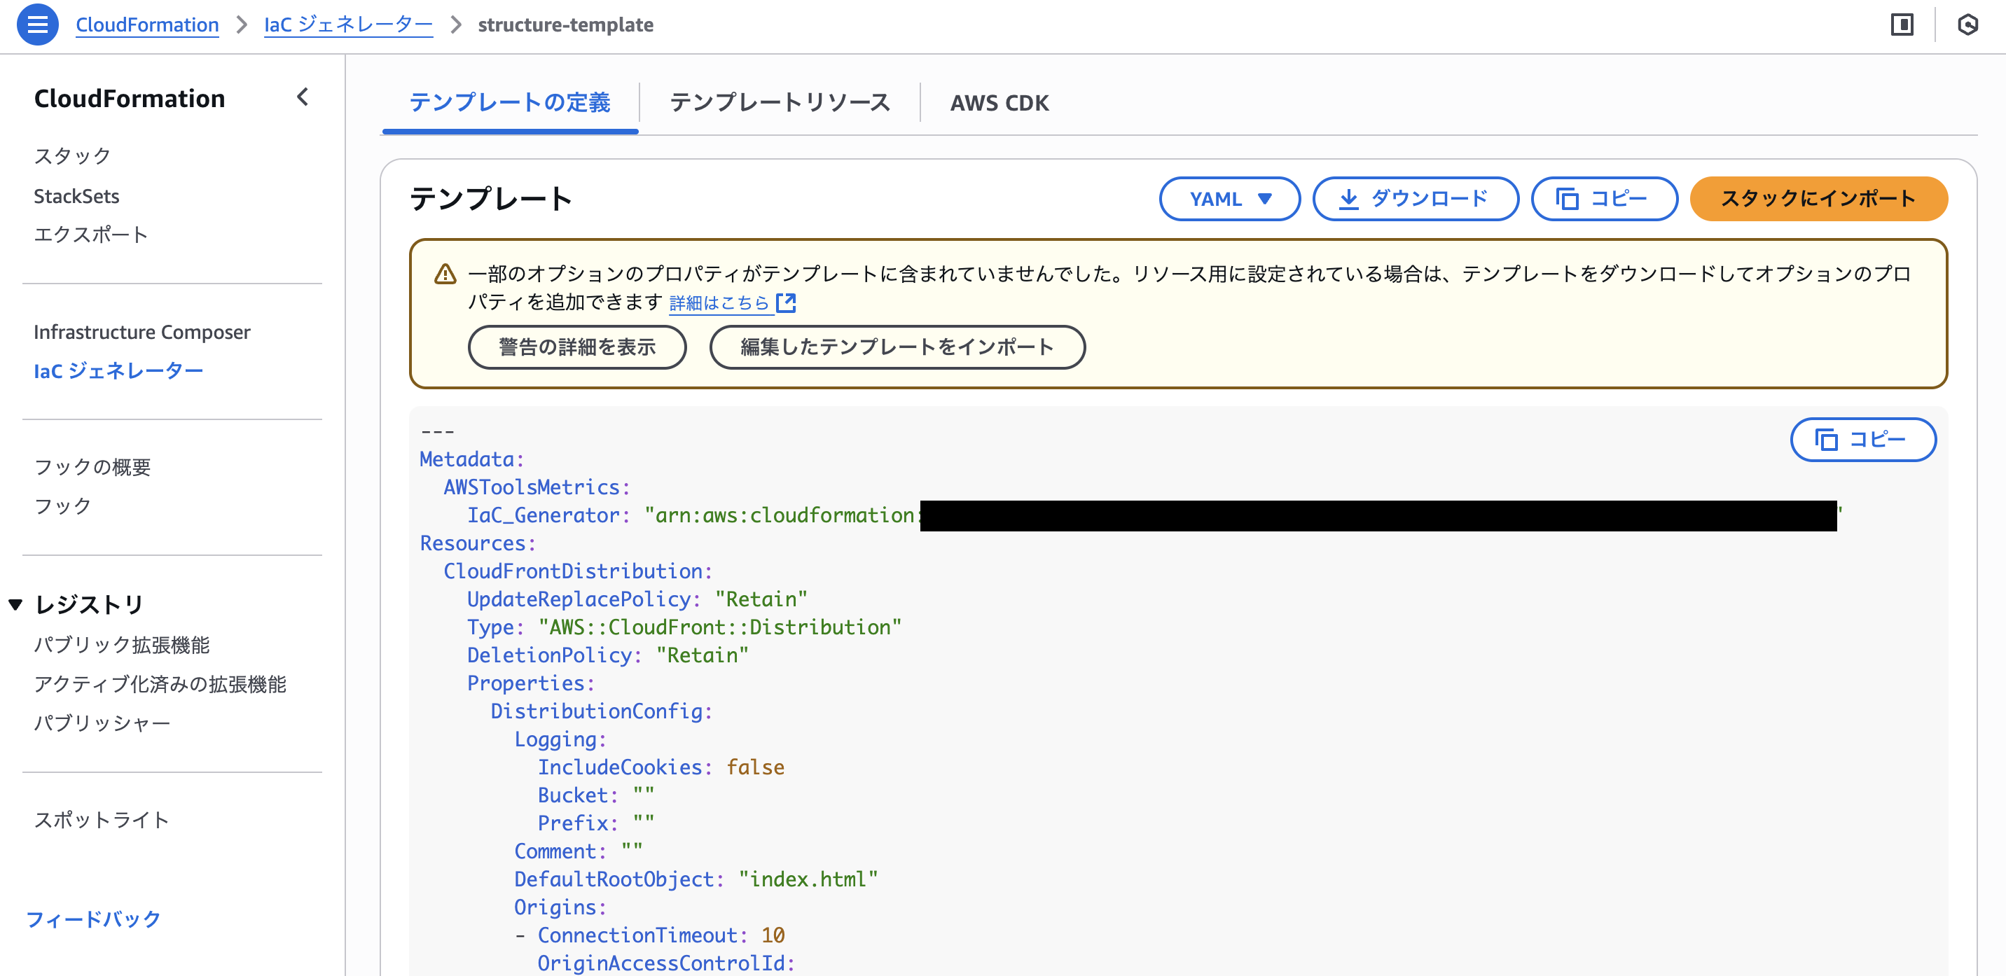The width and height of the screenshot is (2006, 976).
Task: Click the Metadata key in YAML
Action: click(466, 459)
